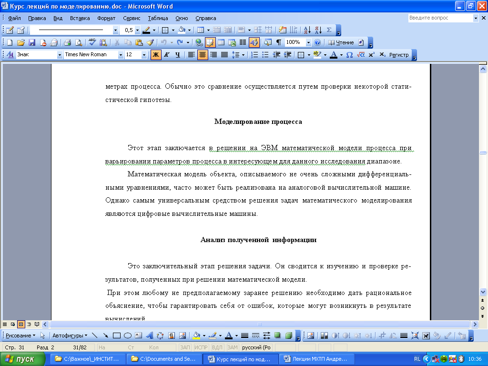Apply superscript with the x² icon
The image size is (488, 366).
click(x=371, y=55)
